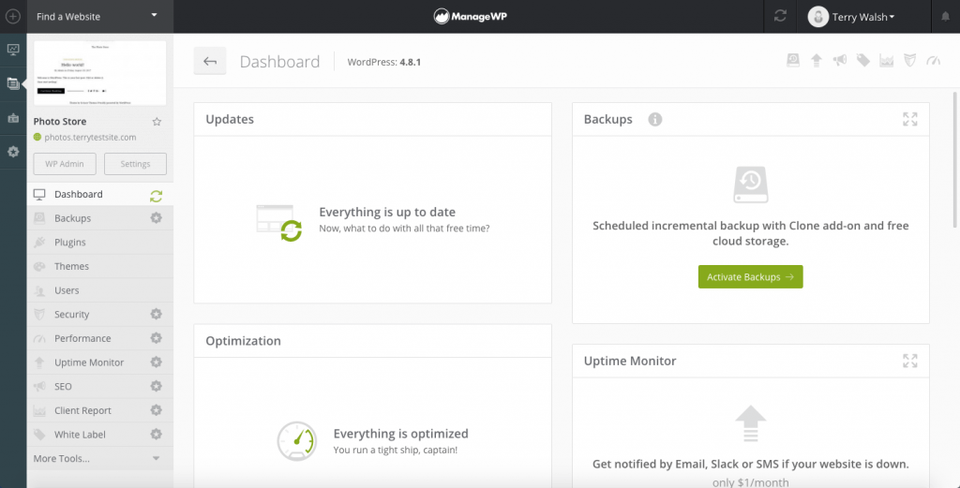Click the Activate Backups button
This screenshot has width=960, height=488.
coord(750,277)
